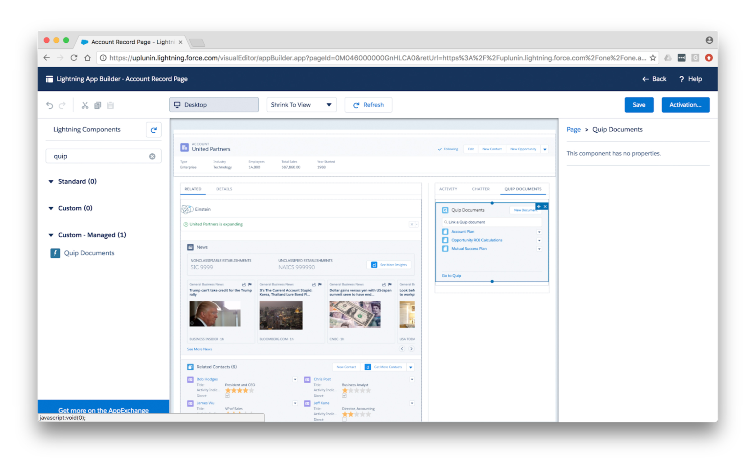Click the browser address bar

point(377,58)
